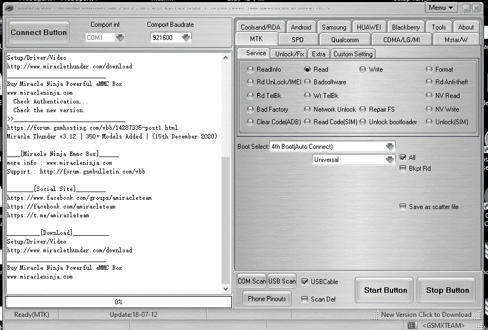Open the Menu dropdown in title bar
Viewport: 488px width, 330px height.
[441, 8]
